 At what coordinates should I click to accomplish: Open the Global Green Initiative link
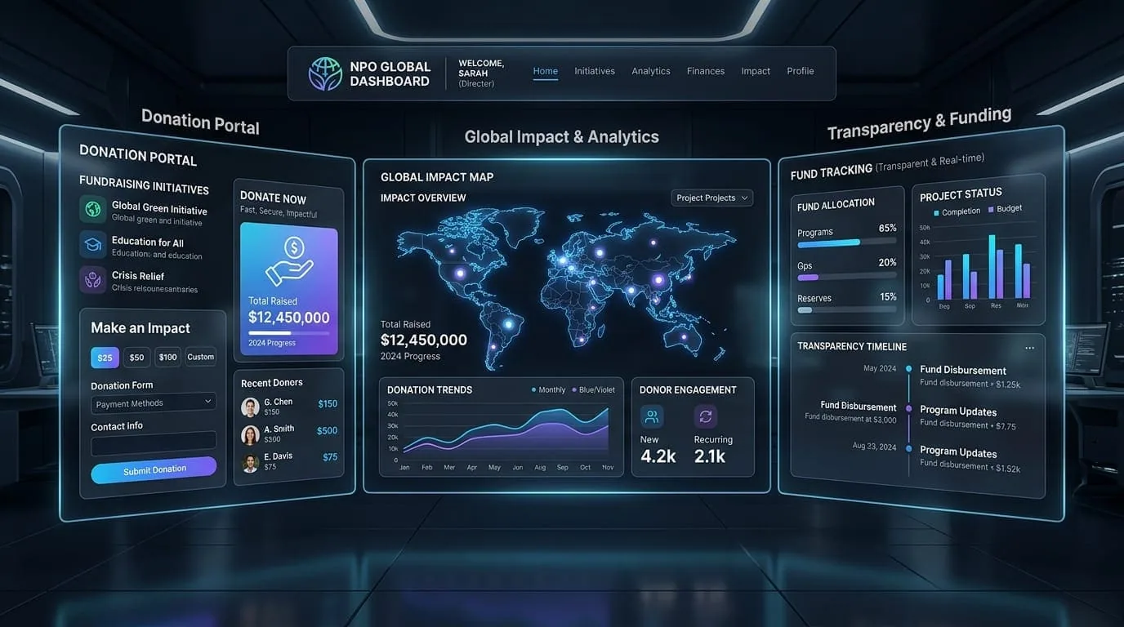pos(159,208)
